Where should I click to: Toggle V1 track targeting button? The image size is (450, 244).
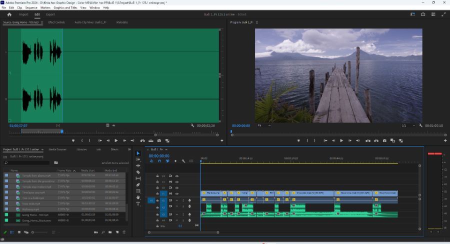point(163,194)
